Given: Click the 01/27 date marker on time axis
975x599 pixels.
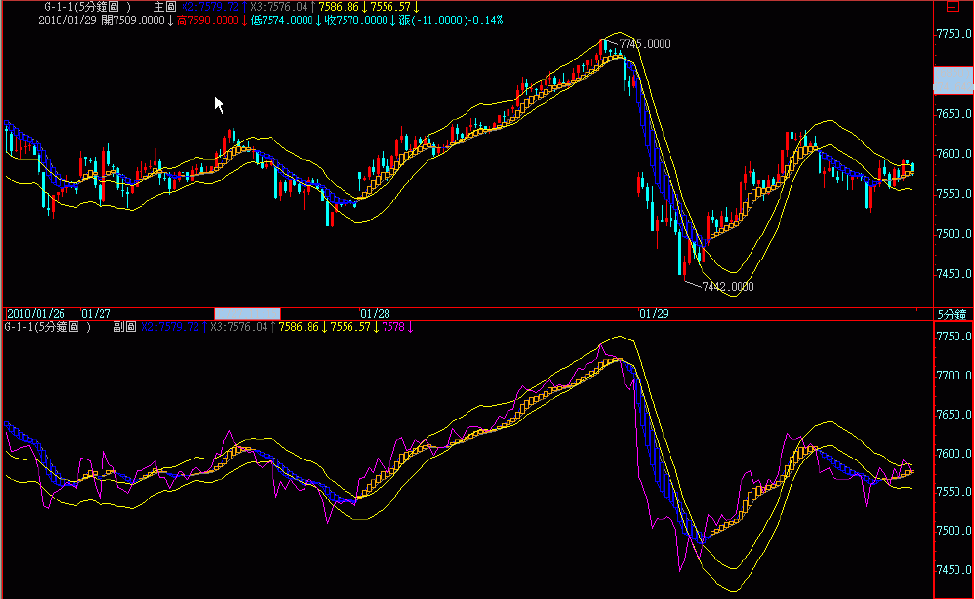Looking at the screenshot, I should (96, 314).
